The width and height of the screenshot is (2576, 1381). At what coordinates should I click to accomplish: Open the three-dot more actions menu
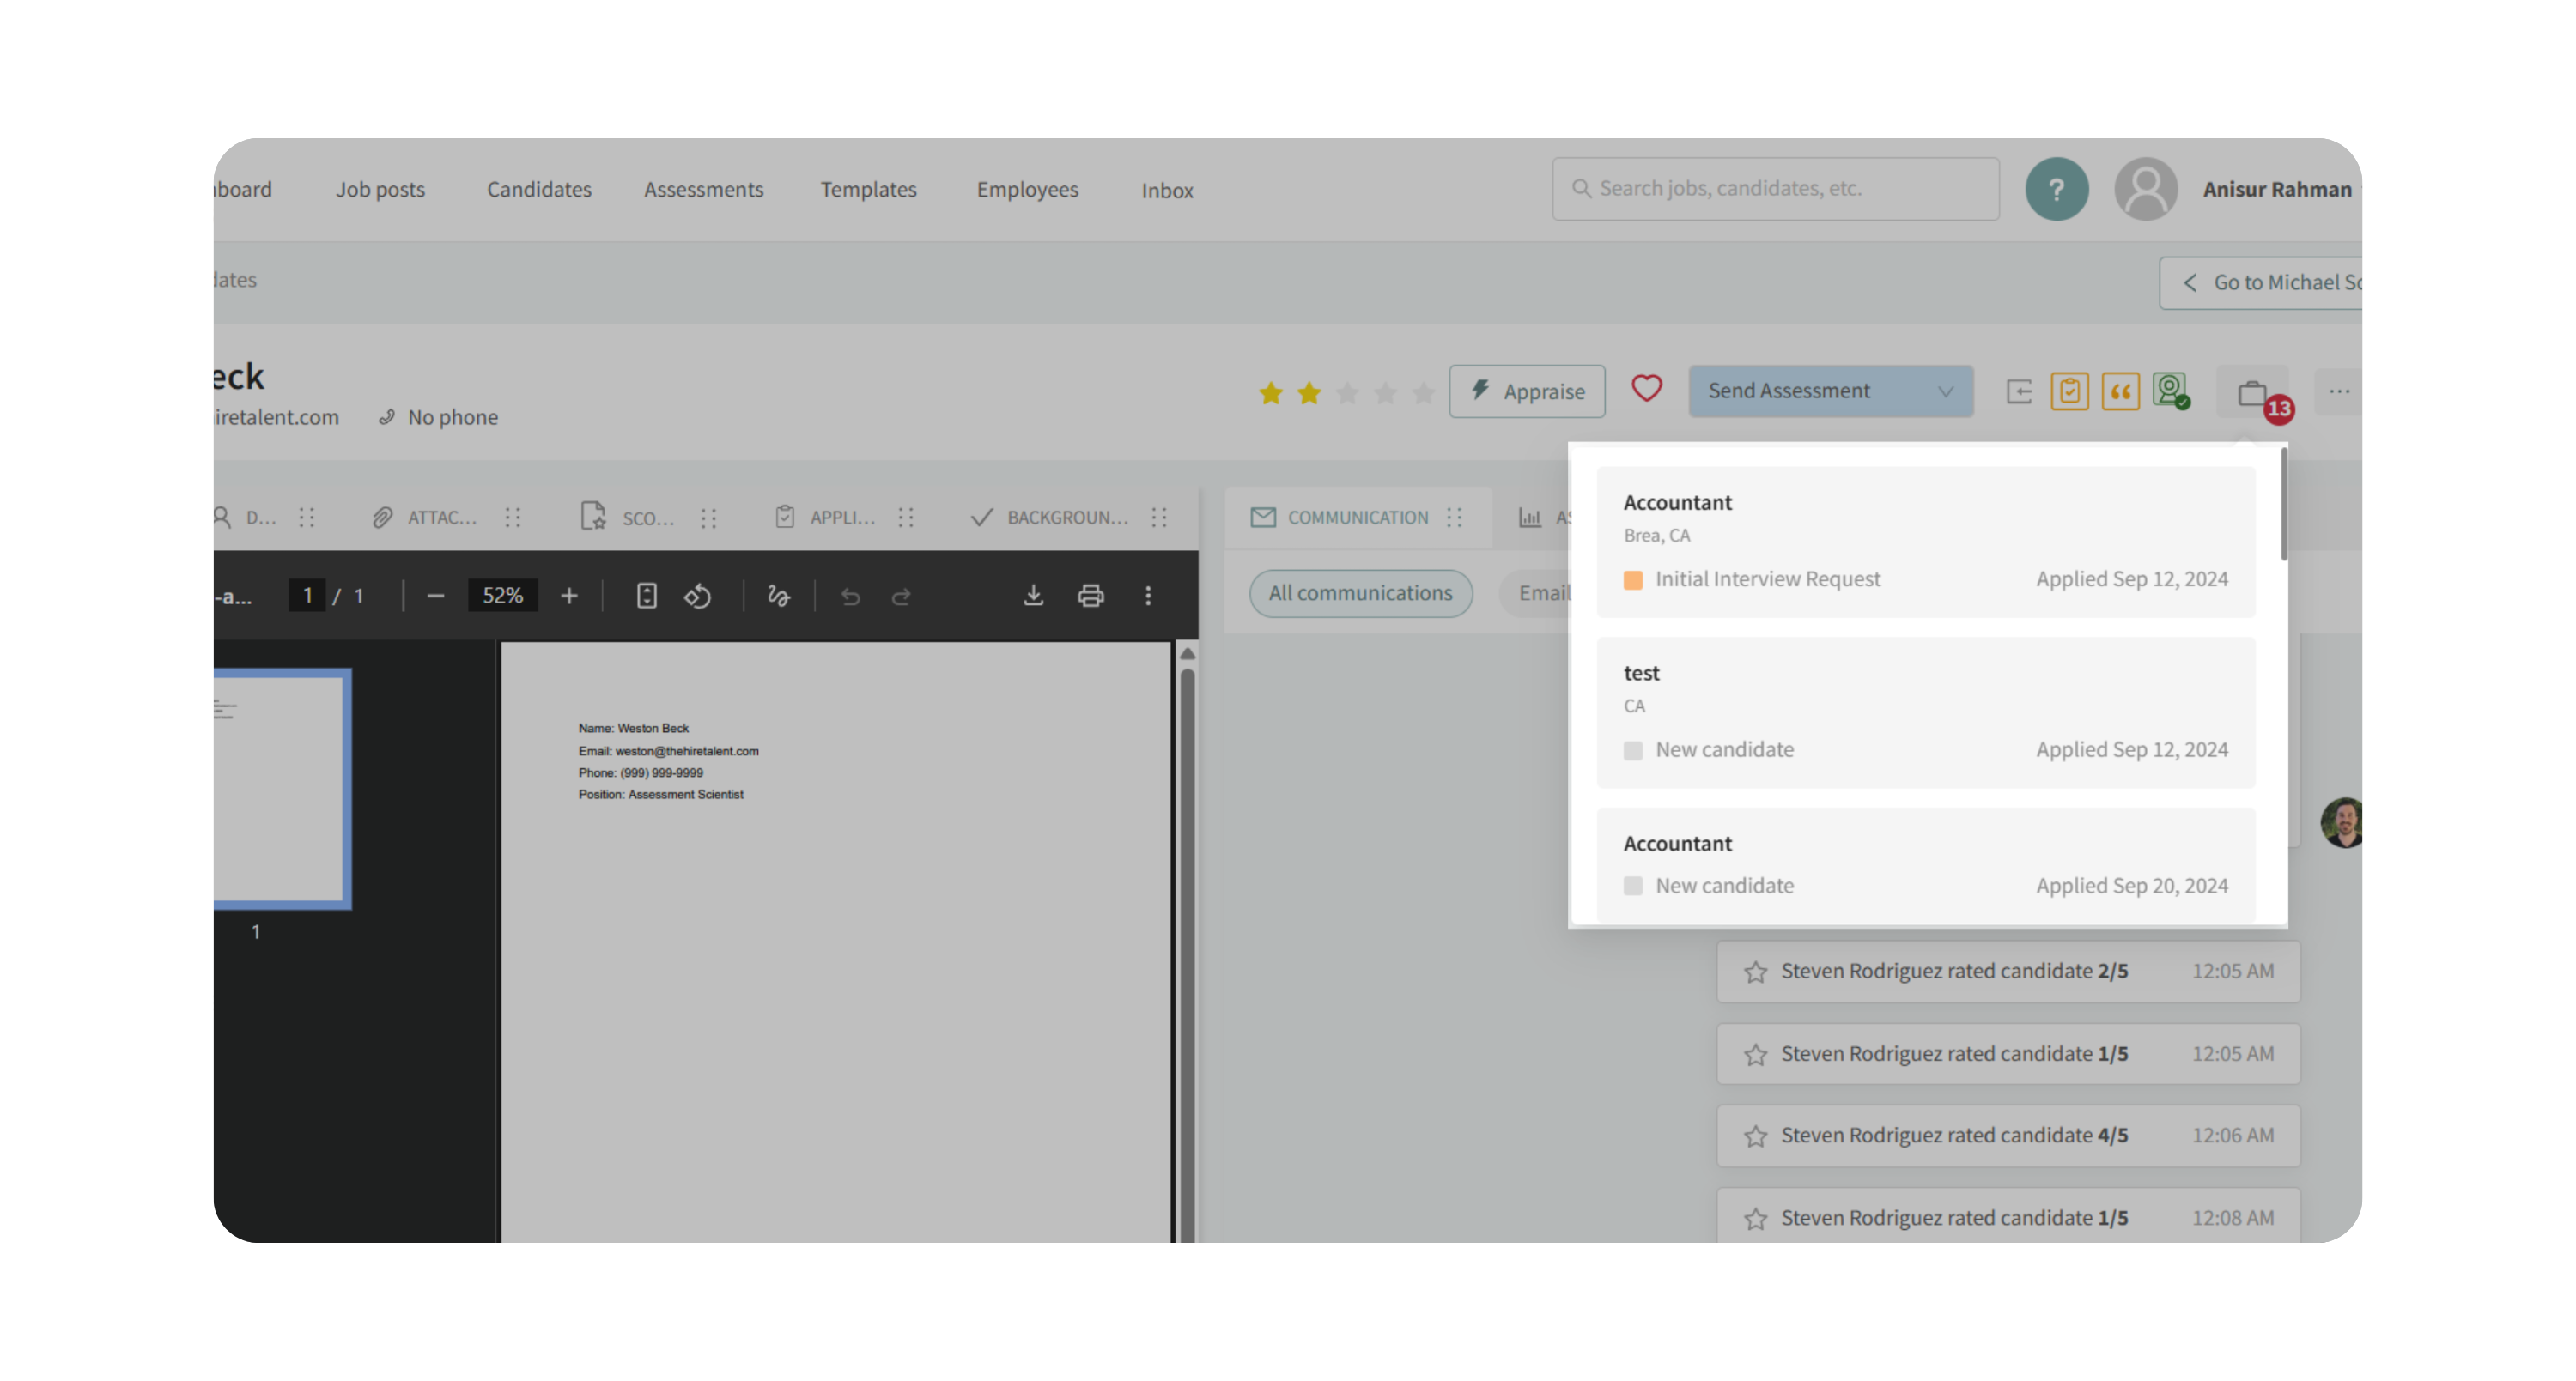pyautogui.click(x=2339, y=391)
